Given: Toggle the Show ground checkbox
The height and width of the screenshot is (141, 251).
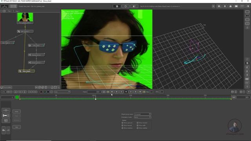Looking at the screenshot, I should coord(122,123).
